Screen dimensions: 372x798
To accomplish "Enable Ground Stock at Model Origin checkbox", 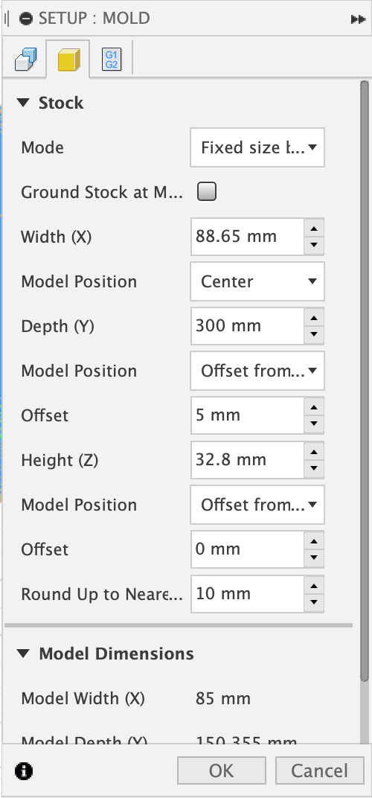I will coord(207,192).
